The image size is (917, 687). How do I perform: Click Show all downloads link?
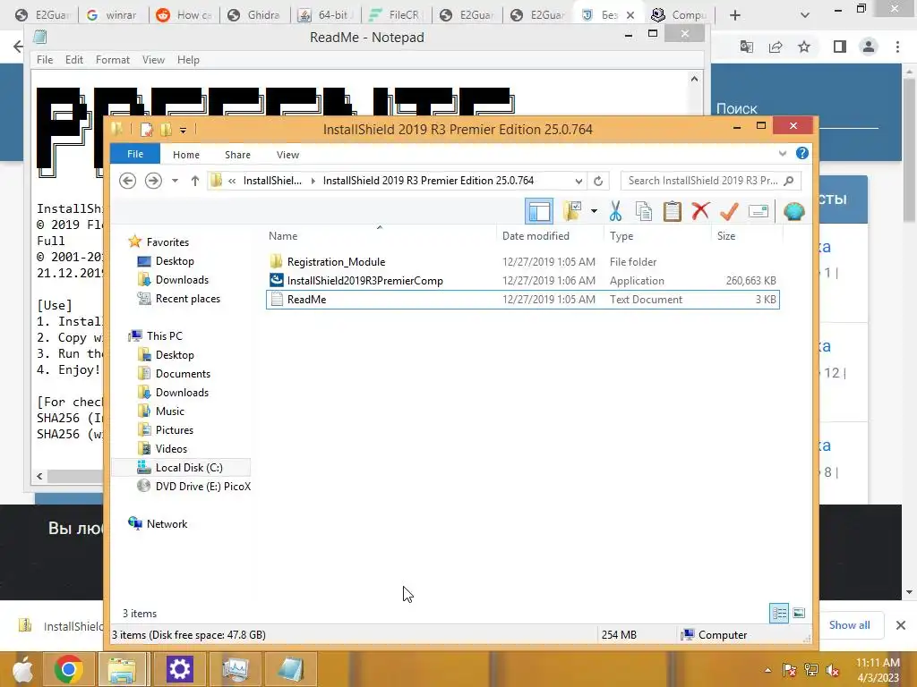click(x=849, y=625)
